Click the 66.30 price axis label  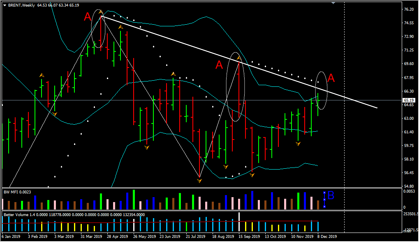point(409,91)
